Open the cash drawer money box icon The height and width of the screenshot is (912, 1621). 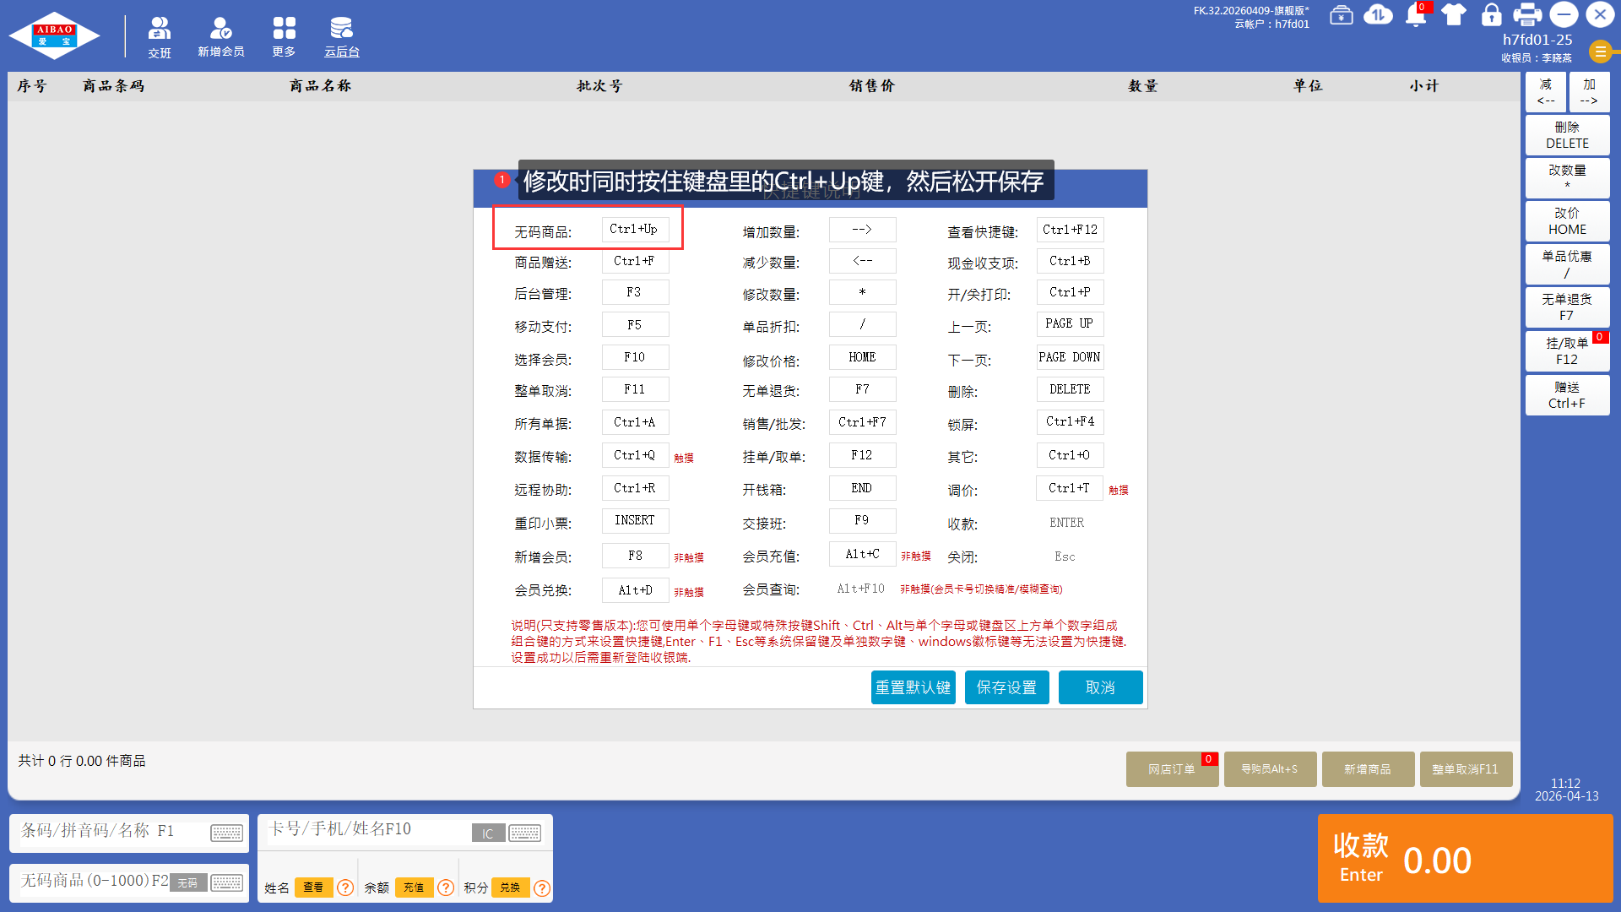tap(1341, 15)
